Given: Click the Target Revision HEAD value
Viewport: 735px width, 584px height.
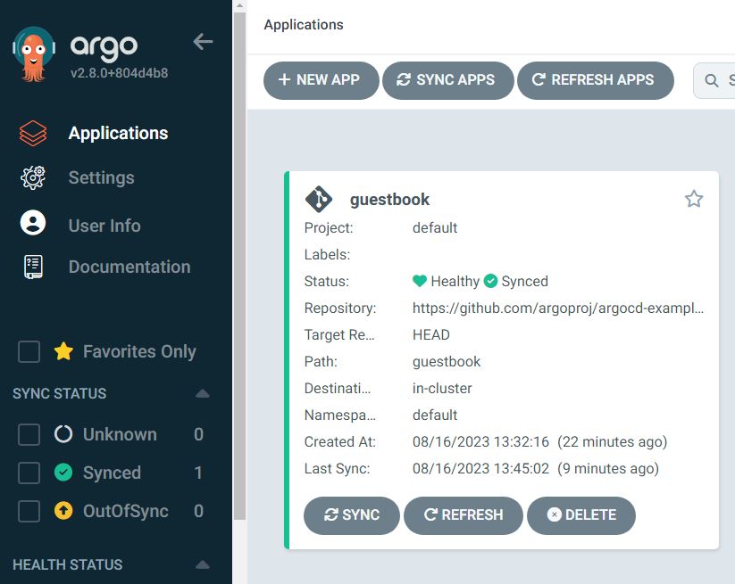Looking at the screenshot, I should 430,334.
